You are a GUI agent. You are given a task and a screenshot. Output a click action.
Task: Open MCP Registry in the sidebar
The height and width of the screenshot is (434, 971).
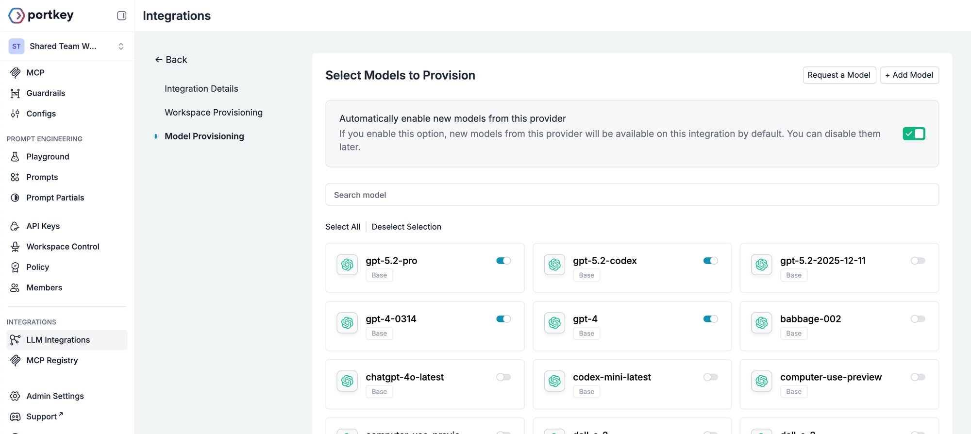click(52, 360)
